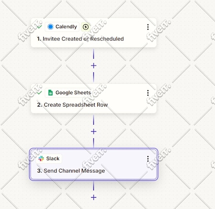Click the Slack app icon
The height and width of the screenshot is (209, 215).
click(41, 158)
